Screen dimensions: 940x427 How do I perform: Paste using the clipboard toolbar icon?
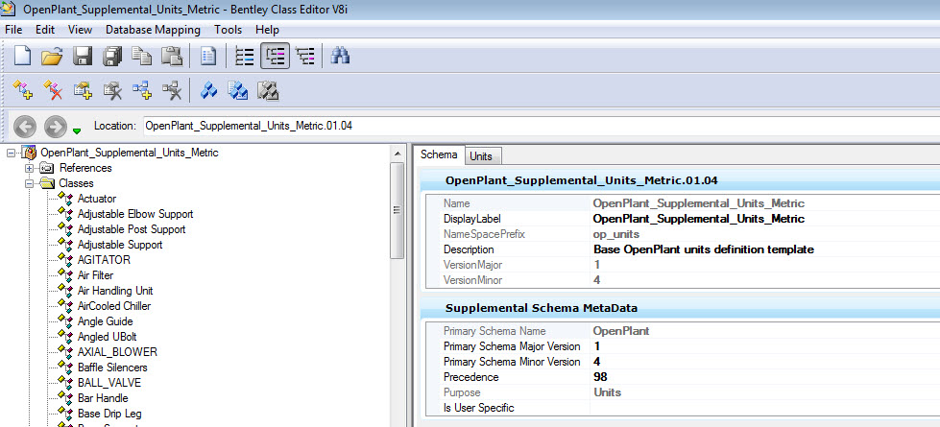coord(172,57)
